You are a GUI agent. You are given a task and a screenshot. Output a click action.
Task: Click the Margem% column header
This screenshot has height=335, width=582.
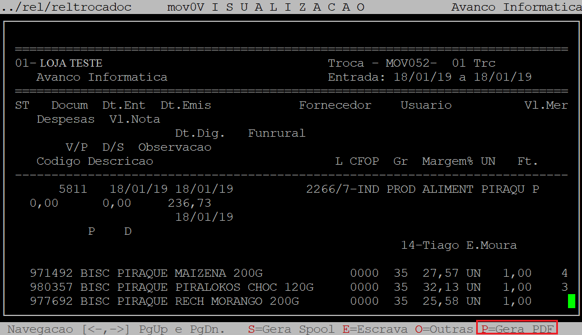point(447,161)
